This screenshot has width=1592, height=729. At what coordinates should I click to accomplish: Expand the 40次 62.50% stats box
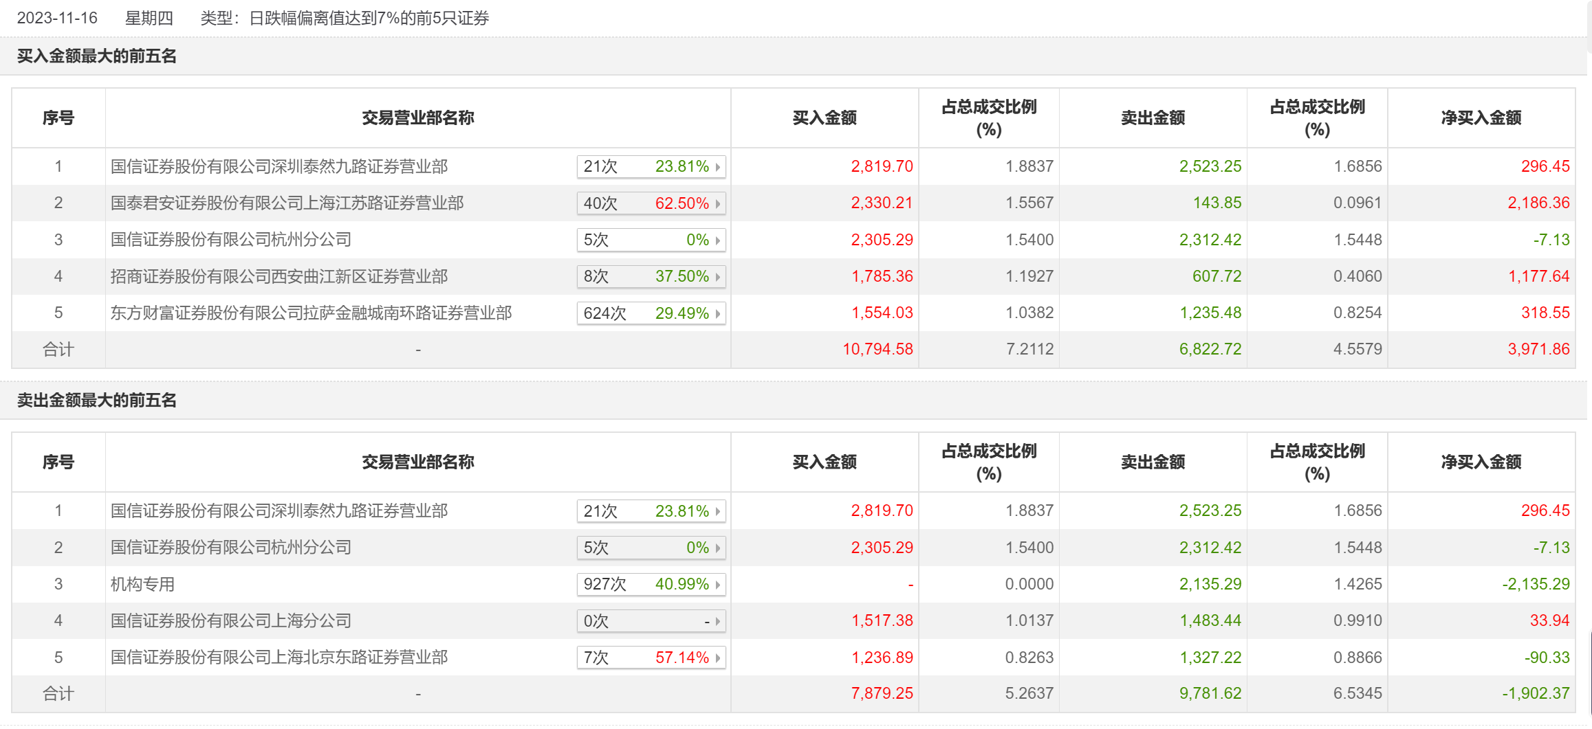click(651, 203)
